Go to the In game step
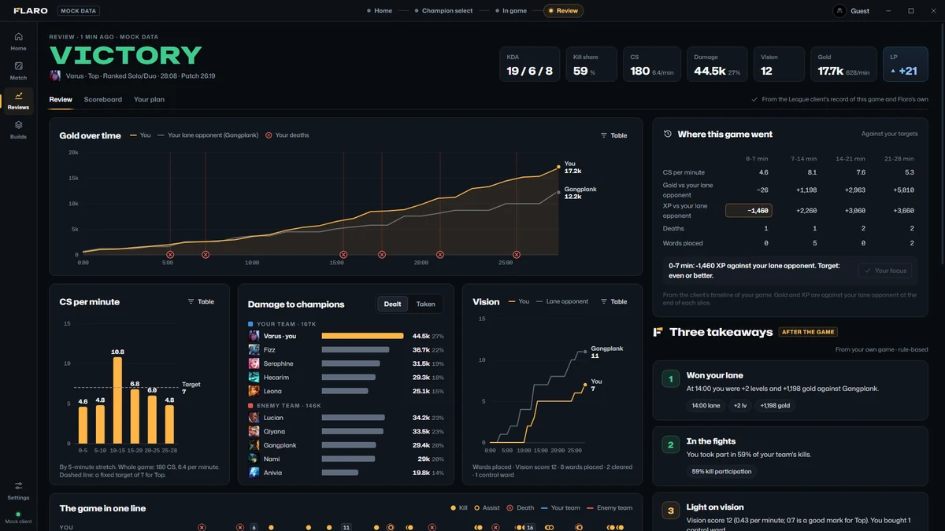 pyautogui.click(x=511, y=11)
